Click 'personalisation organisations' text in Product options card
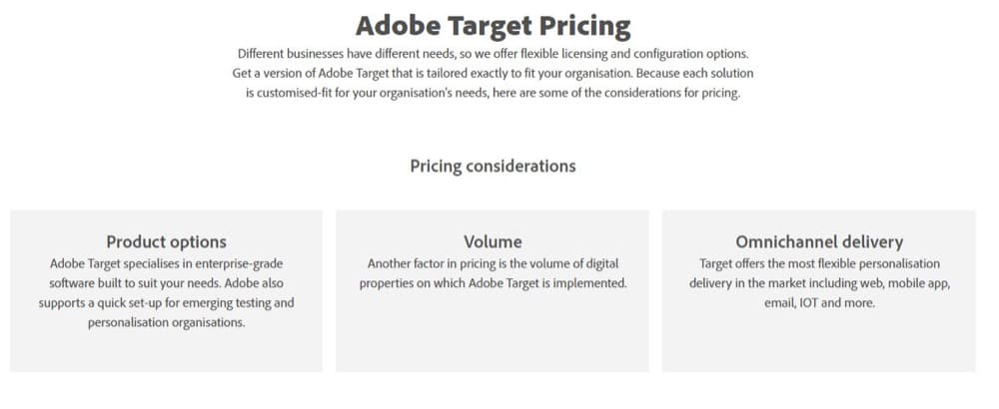The image size is (999, 409). coord(166,322)
